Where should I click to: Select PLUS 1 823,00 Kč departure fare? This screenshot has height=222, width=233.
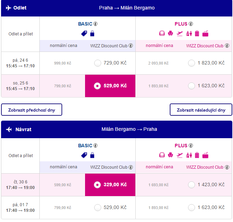(x=192, y=63)
